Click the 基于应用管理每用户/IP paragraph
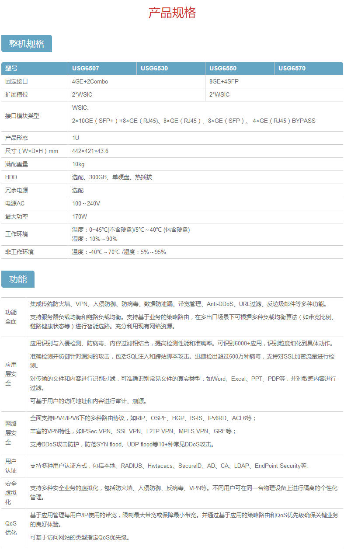Screen dimensions: 344x550 pyautogui.click(x=184, y=519)
